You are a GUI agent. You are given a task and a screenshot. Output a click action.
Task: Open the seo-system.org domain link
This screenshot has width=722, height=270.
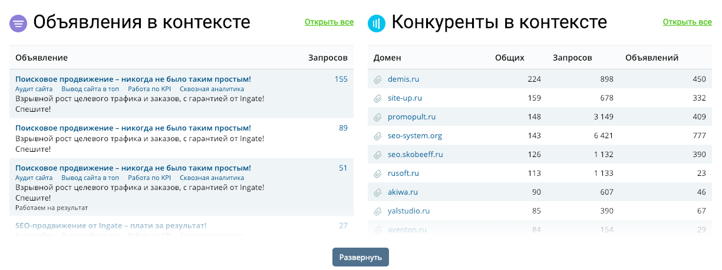(x=415, y=136)
